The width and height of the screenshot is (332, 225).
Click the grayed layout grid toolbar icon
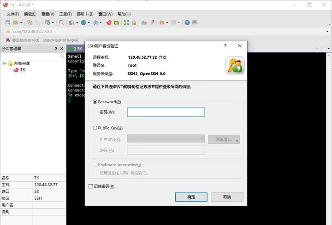point(173,22)
